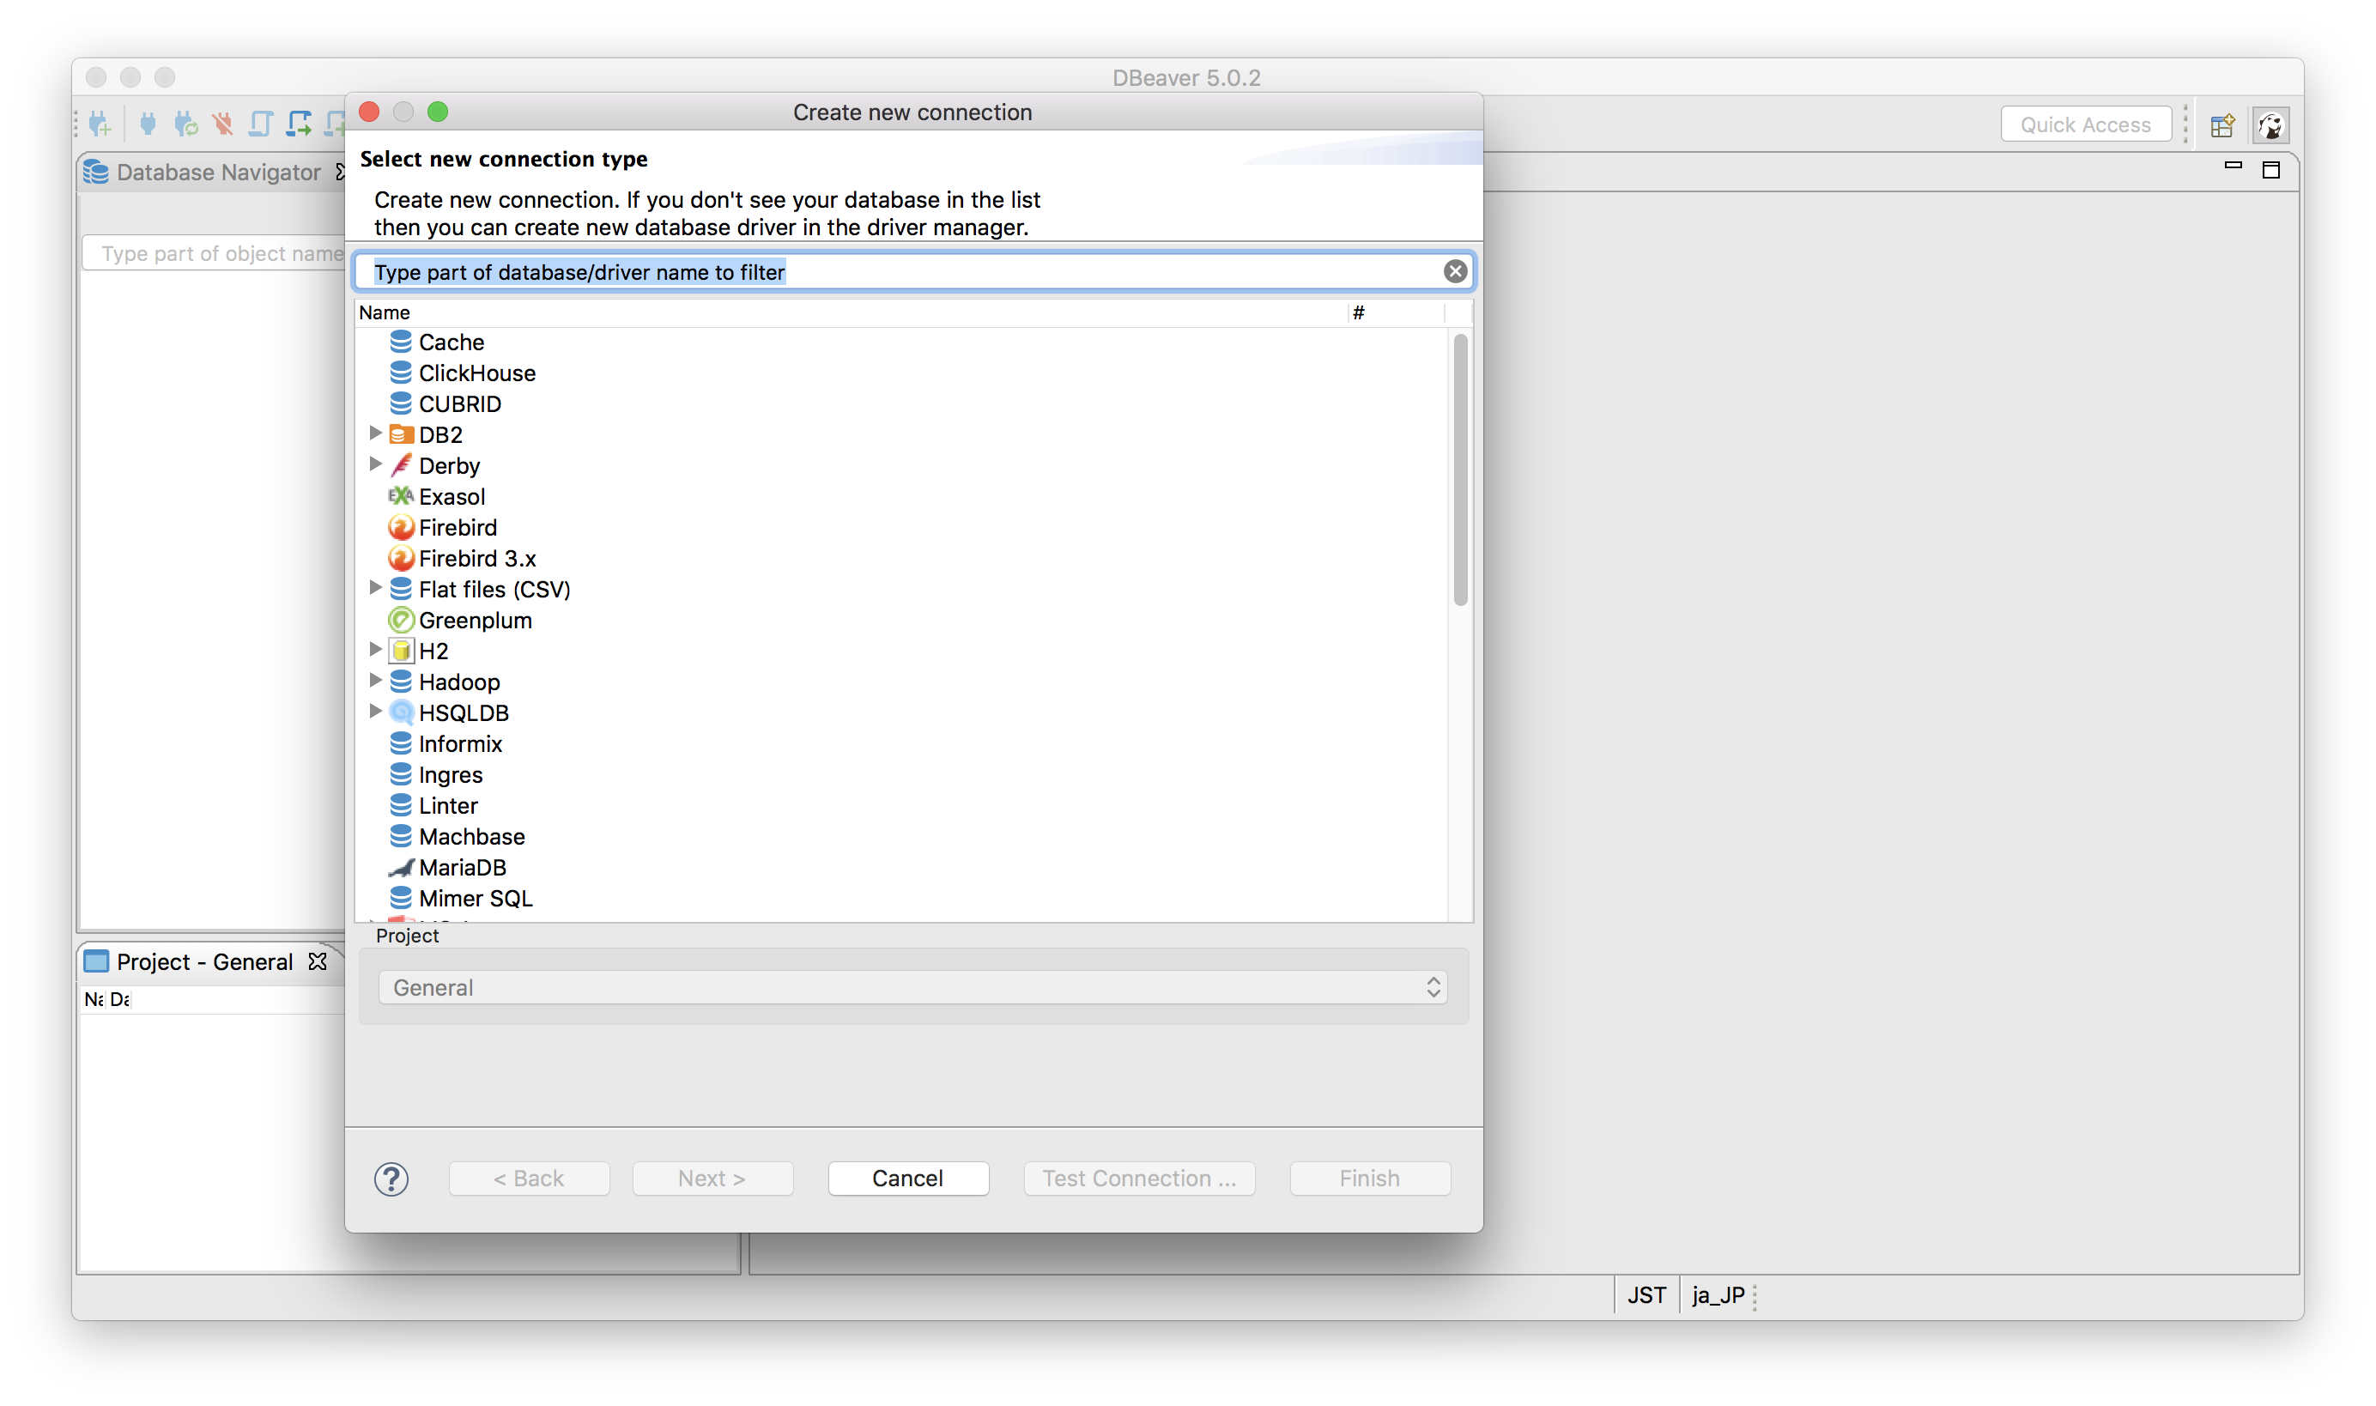2376x1406 pixels.
Task: Click the MariaDB seal icon
Action: pyautogui.click(x=401, y=867)
